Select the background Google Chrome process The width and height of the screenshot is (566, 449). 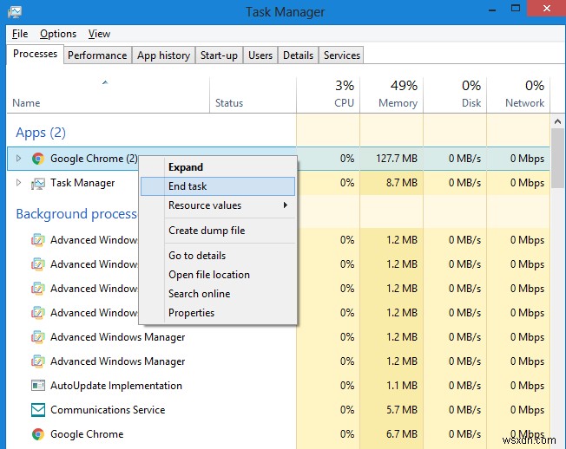[x=279, y=434]
